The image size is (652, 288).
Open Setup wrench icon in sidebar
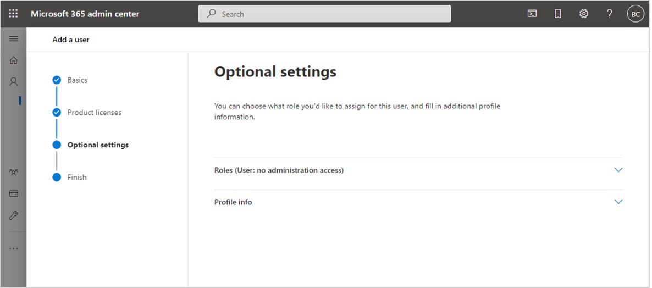coord(13,215)
